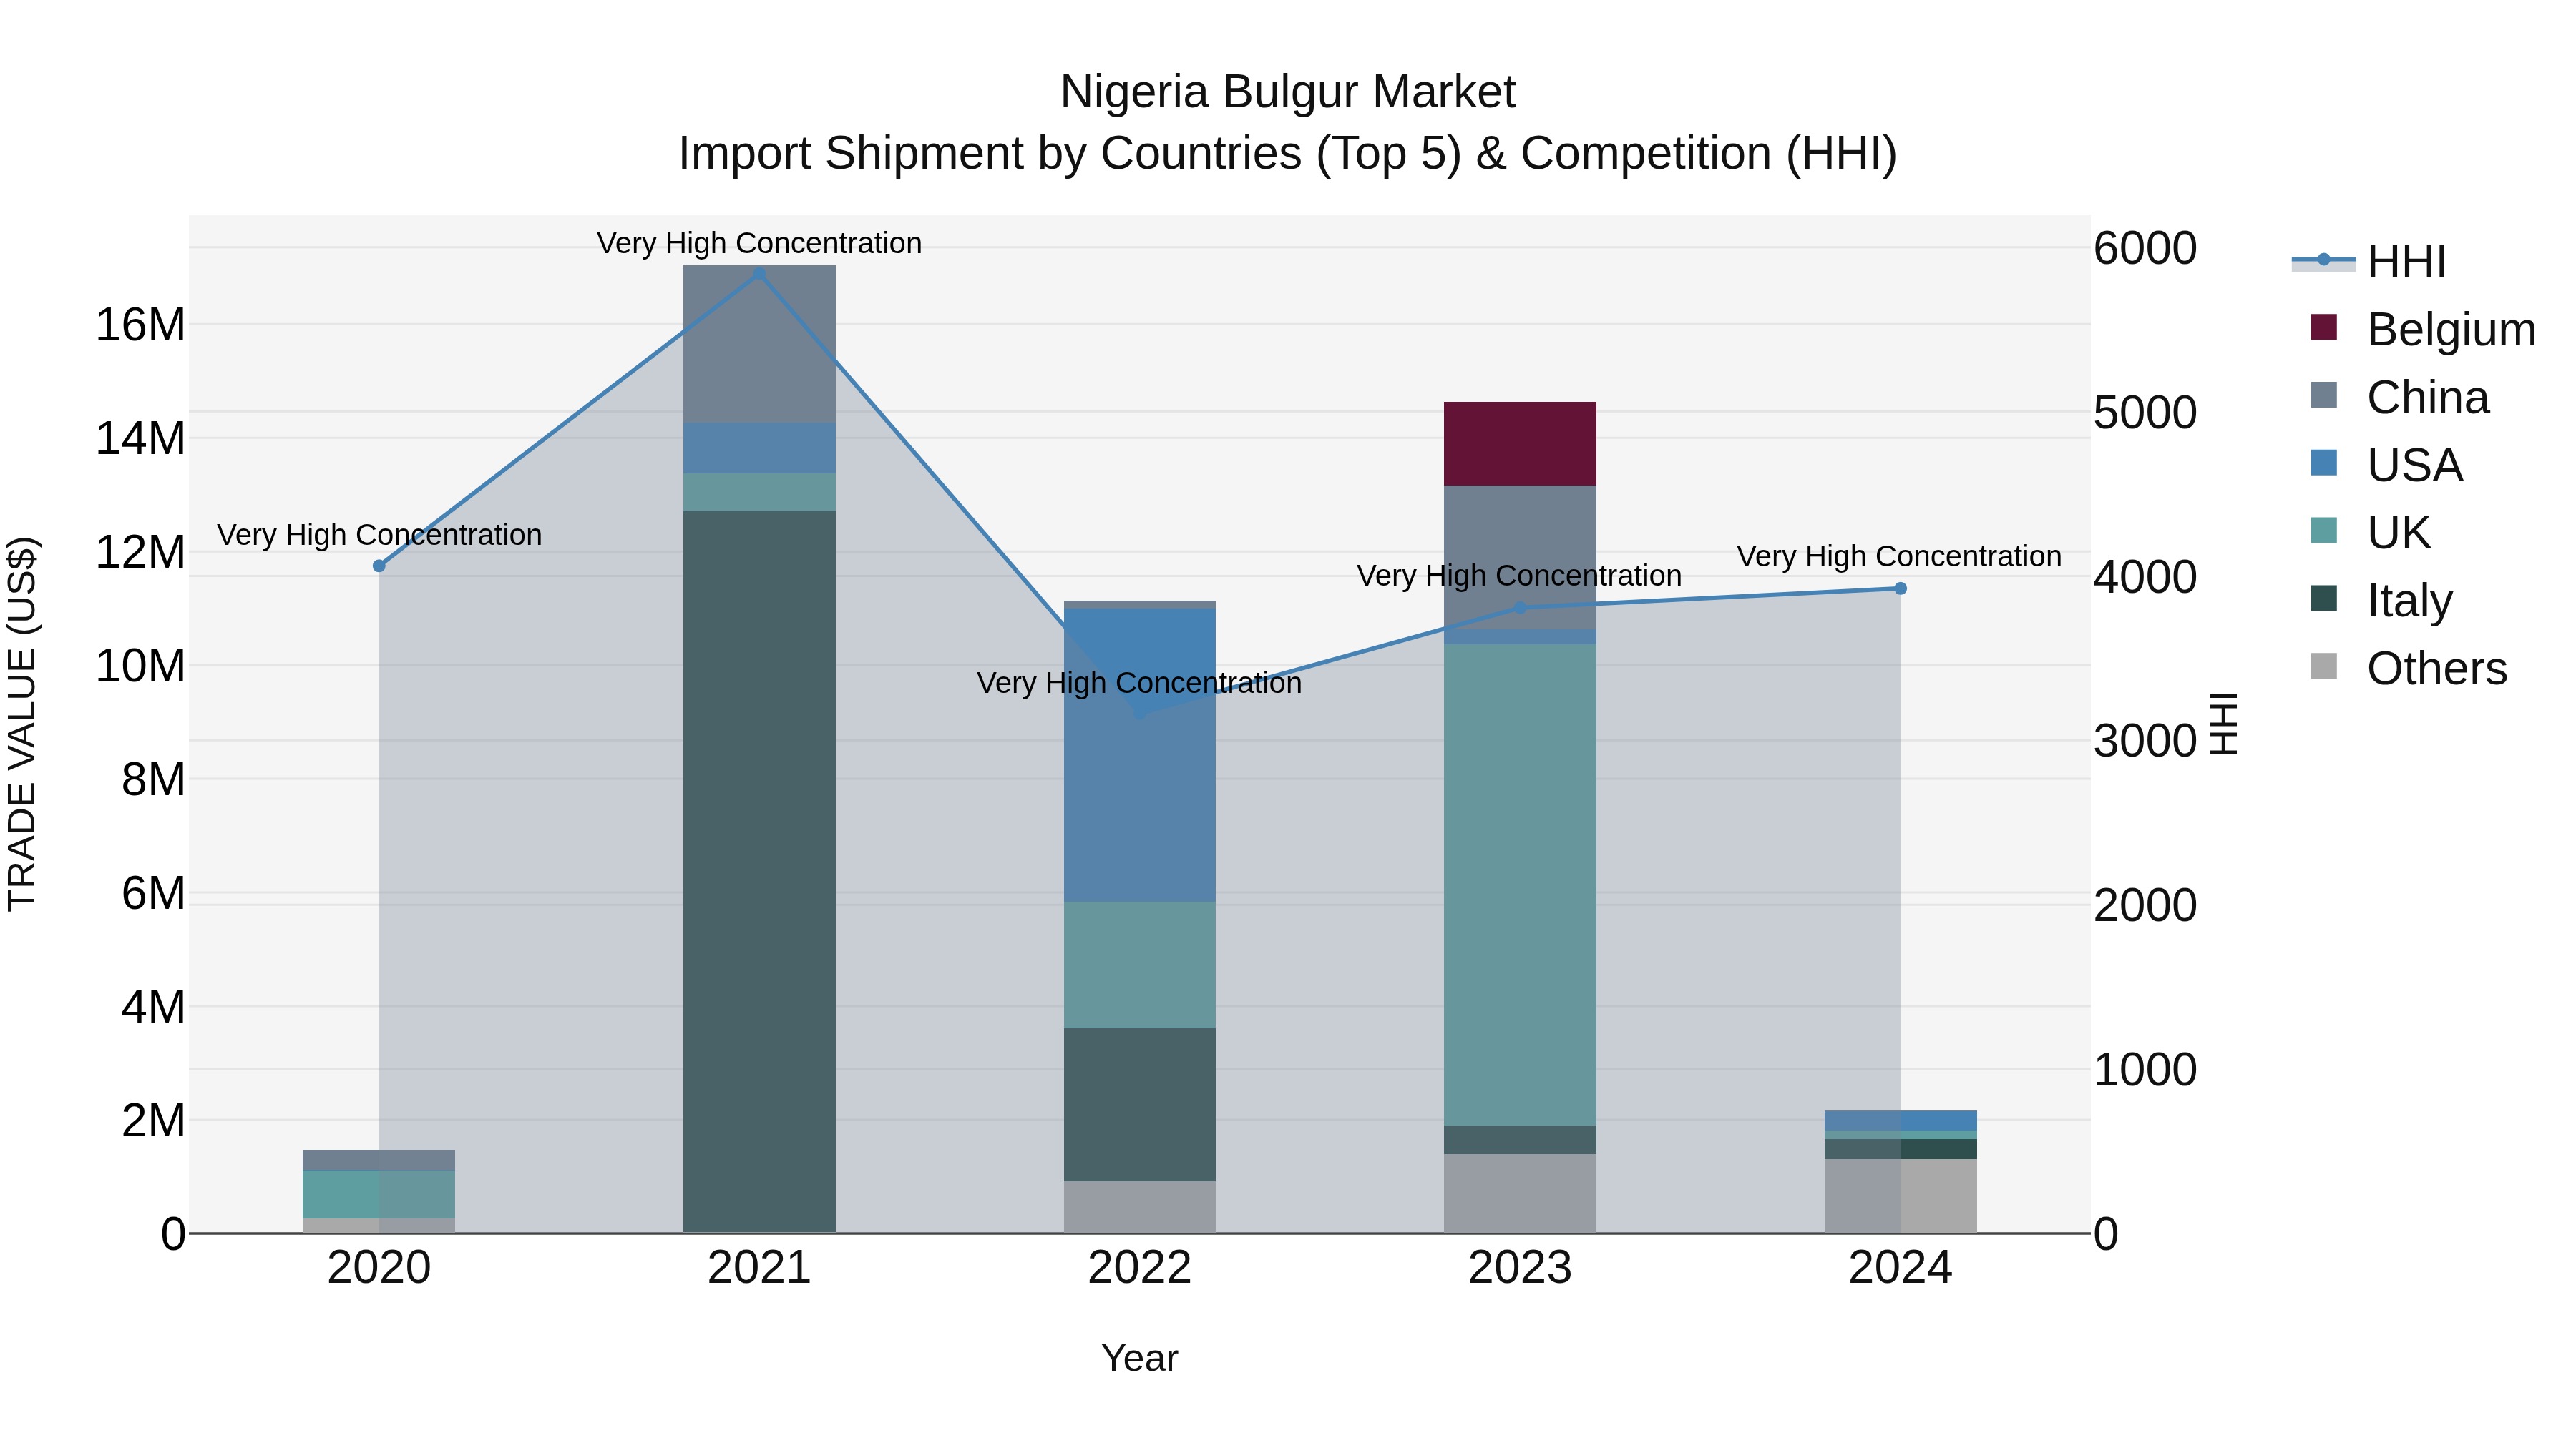Click the 2022 HHI data point
Screen dimensions: 2576x1448
click(1140, 714)
